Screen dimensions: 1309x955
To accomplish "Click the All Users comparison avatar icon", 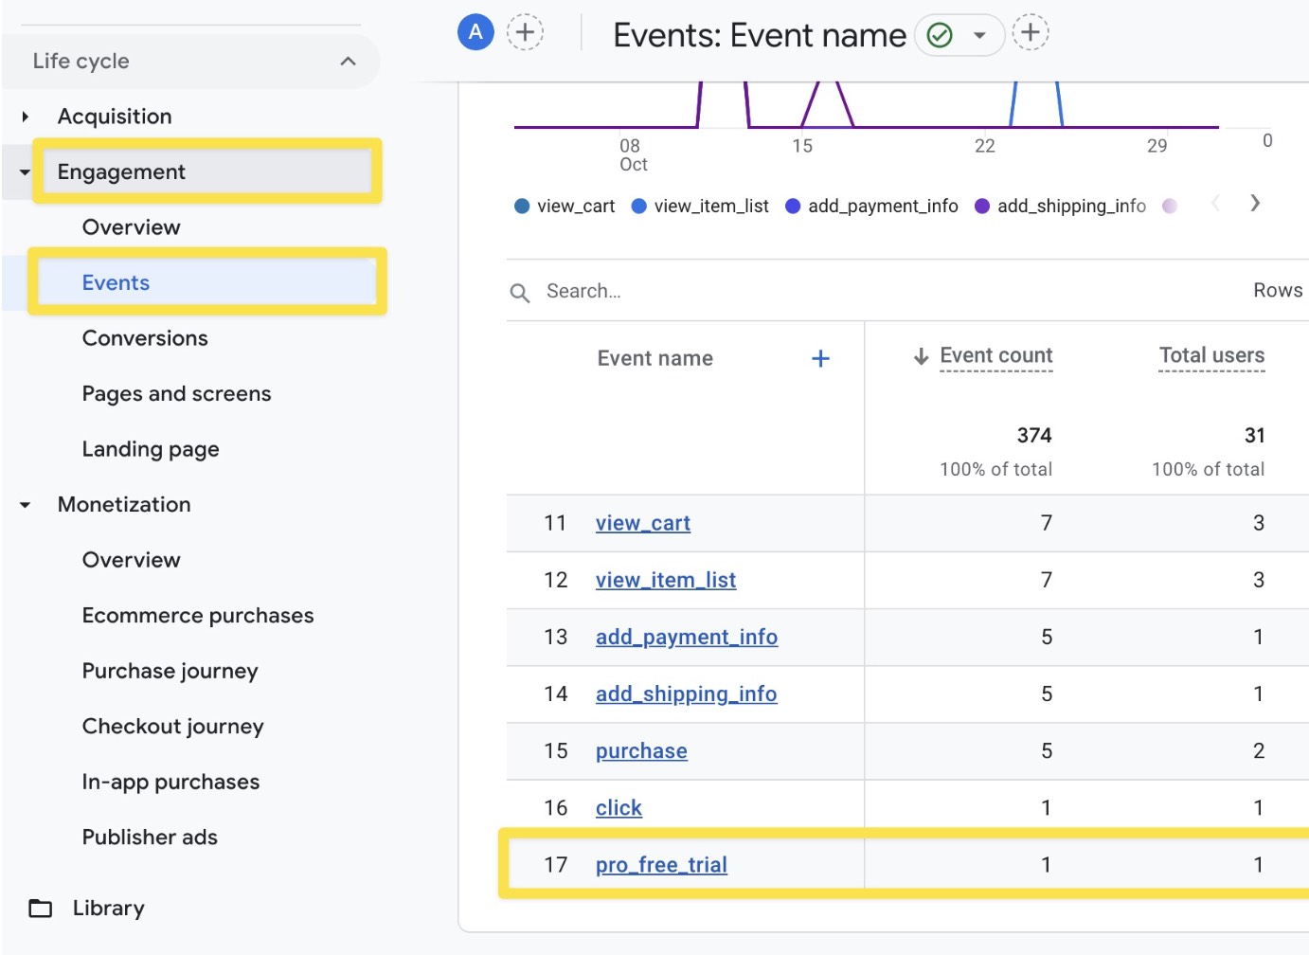I will (x=475, y=30).
